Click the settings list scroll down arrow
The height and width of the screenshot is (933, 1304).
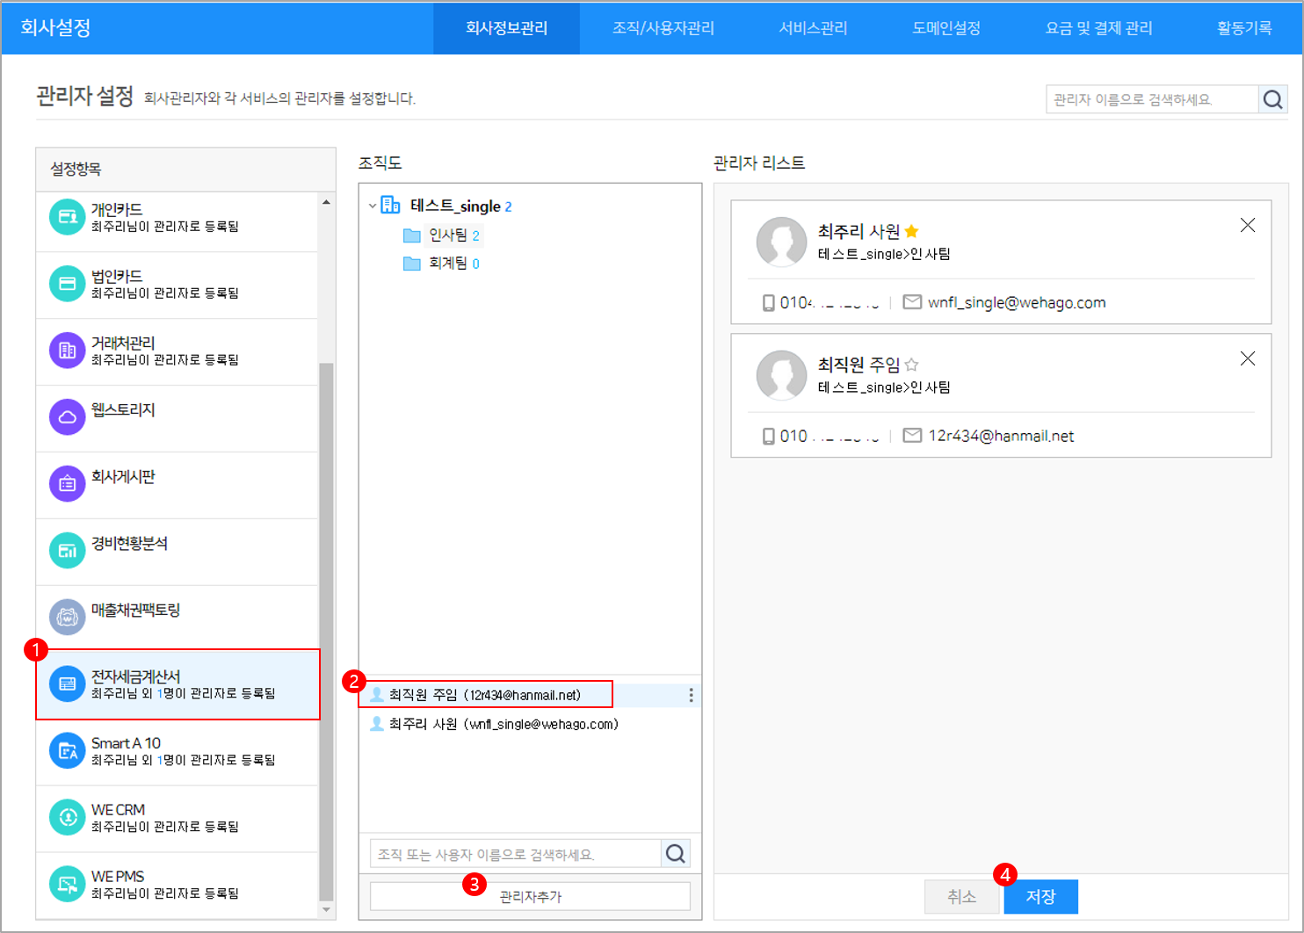click(x=326, y=909)
